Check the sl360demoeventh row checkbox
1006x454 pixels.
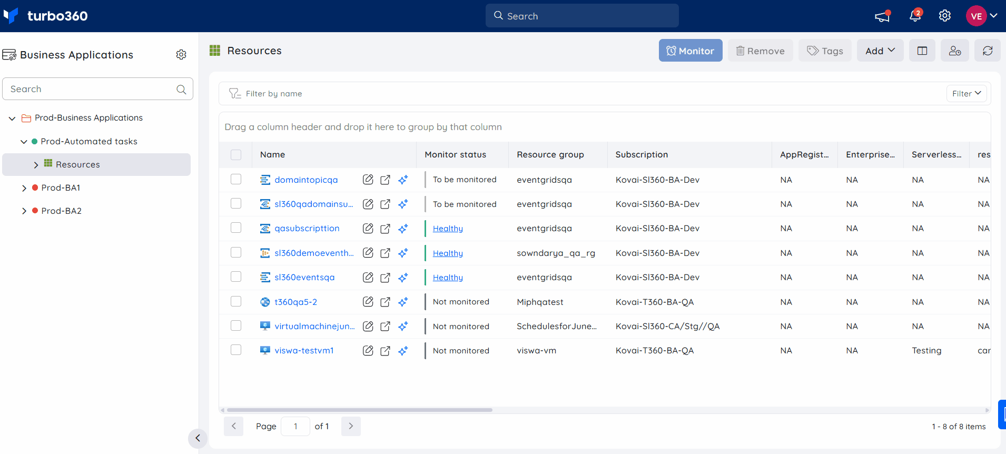[236, 252]
